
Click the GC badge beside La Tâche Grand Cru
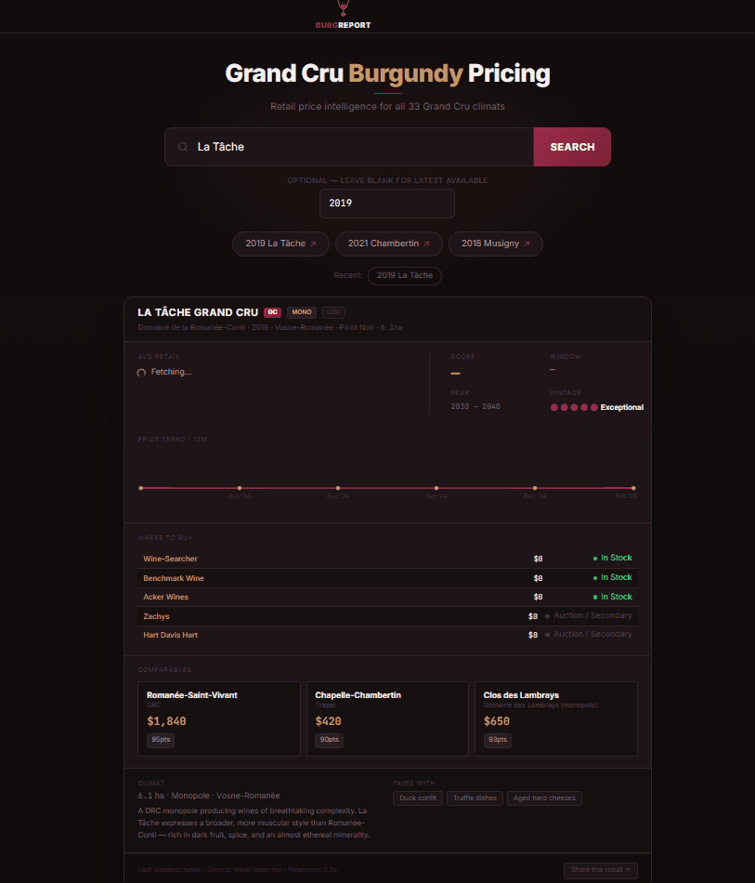[x=272, y=311]
